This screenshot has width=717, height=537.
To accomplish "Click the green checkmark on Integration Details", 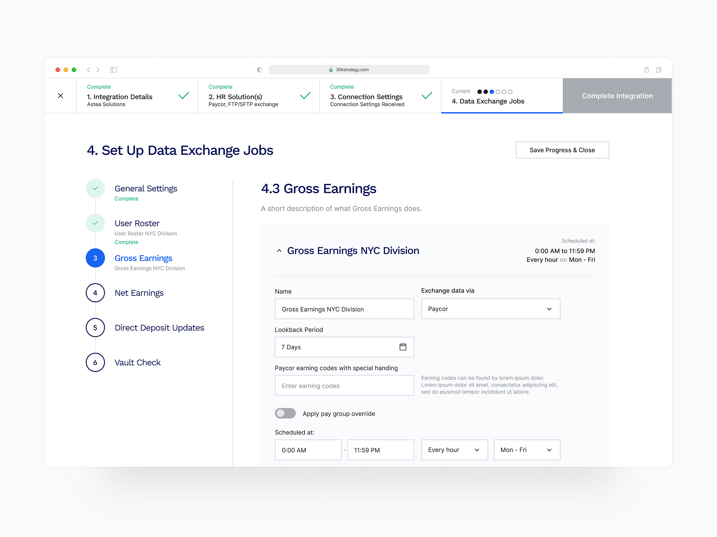I will pyautogui.click(x=183, y=95).
